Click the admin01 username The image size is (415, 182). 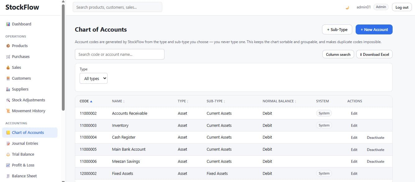pos(363,7)
